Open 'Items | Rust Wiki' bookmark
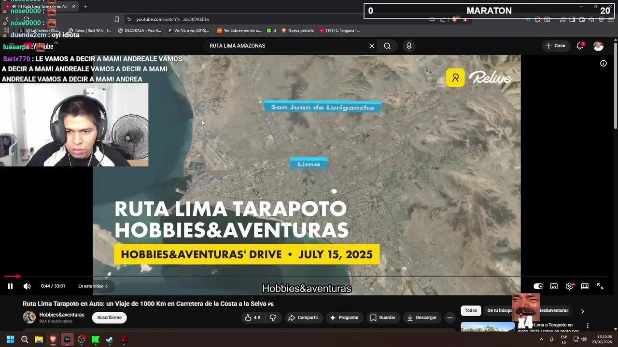The width and height of the screenshot is (618, 347). [x=90, y=30]
